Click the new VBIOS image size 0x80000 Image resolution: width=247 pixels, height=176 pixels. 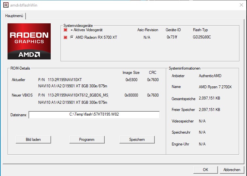[x=132, y=95]
